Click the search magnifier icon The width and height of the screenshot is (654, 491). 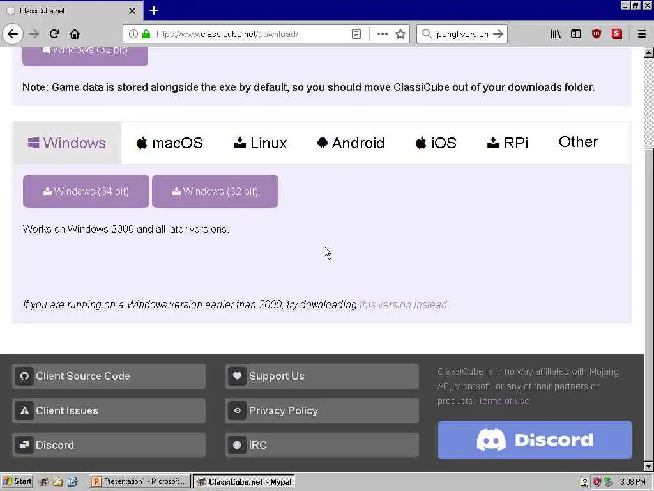[x=427, y=34]
